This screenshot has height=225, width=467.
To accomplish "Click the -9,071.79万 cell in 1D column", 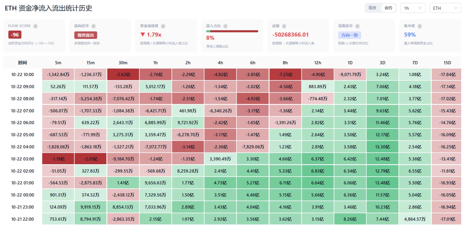I will tap(350, 75).
